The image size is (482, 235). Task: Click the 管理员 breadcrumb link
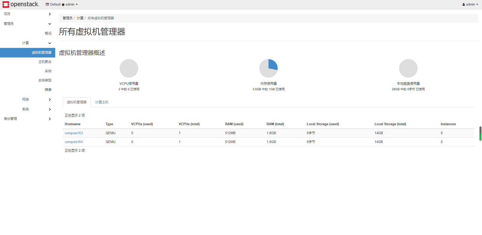pos(68,18)
